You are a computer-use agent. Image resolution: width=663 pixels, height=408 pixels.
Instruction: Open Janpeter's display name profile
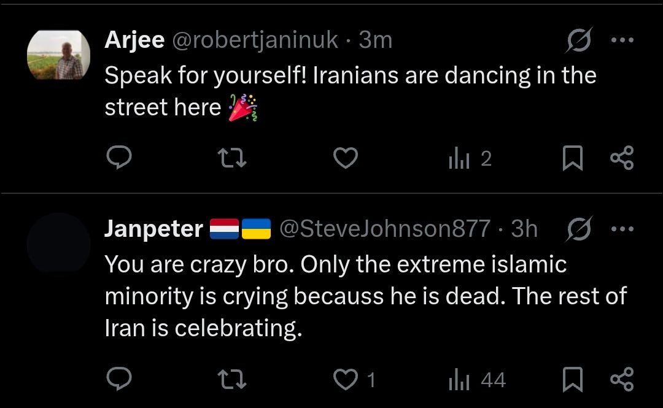(x=153, y=229)
